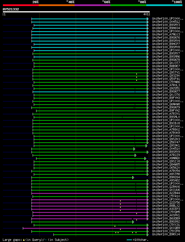The image size is (185, 242).
Task: Open hit UniRef100_B9H6S4
Action: click(166, 28)
